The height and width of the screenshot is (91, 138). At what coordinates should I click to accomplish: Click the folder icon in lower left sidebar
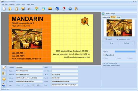pos(4,73)
